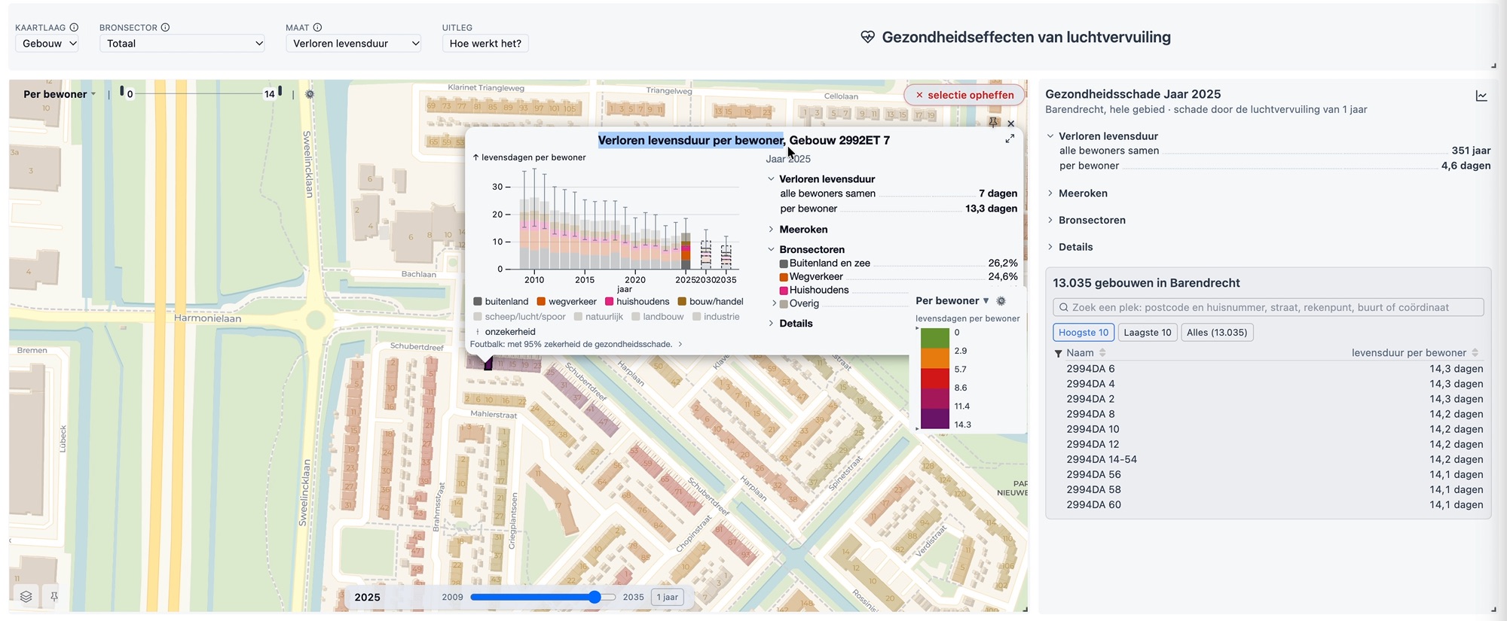Screen dimensions: 1507x621
Task: Click the info icon next to BRONSECTOR
Action: click(x=165, y=28)
